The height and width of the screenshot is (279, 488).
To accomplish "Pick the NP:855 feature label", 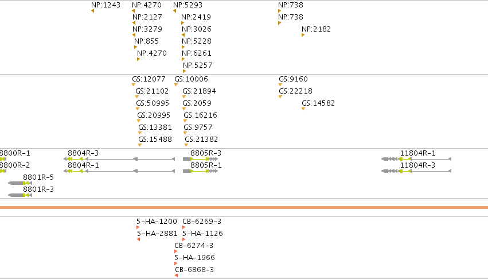I will pos(146,41).
